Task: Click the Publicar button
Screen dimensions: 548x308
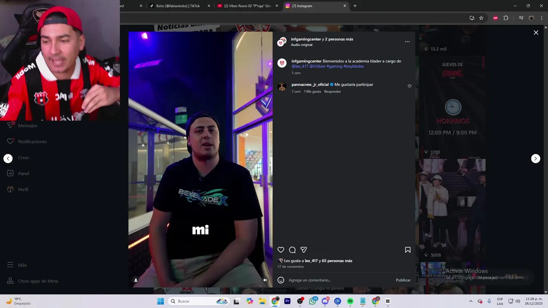Action: (x=403, y=280)
